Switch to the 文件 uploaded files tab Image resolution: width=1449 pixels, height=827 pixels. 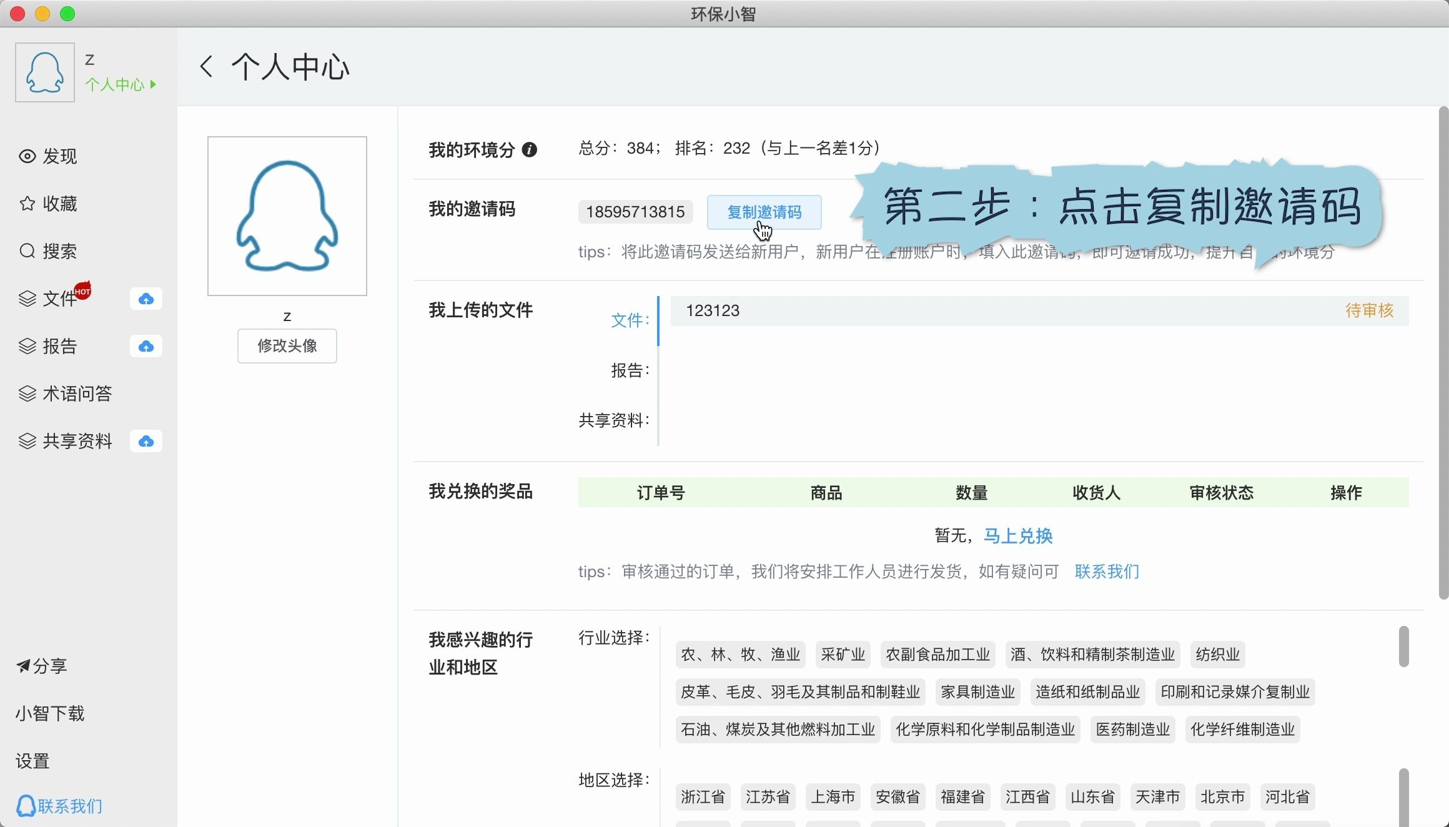630,320
